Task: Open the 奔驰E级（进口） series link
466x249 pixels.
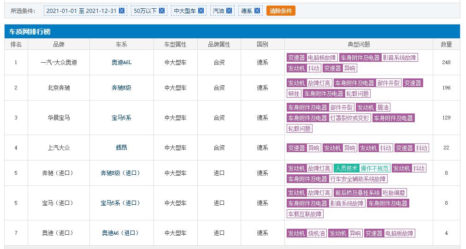Action: [121, 173]
